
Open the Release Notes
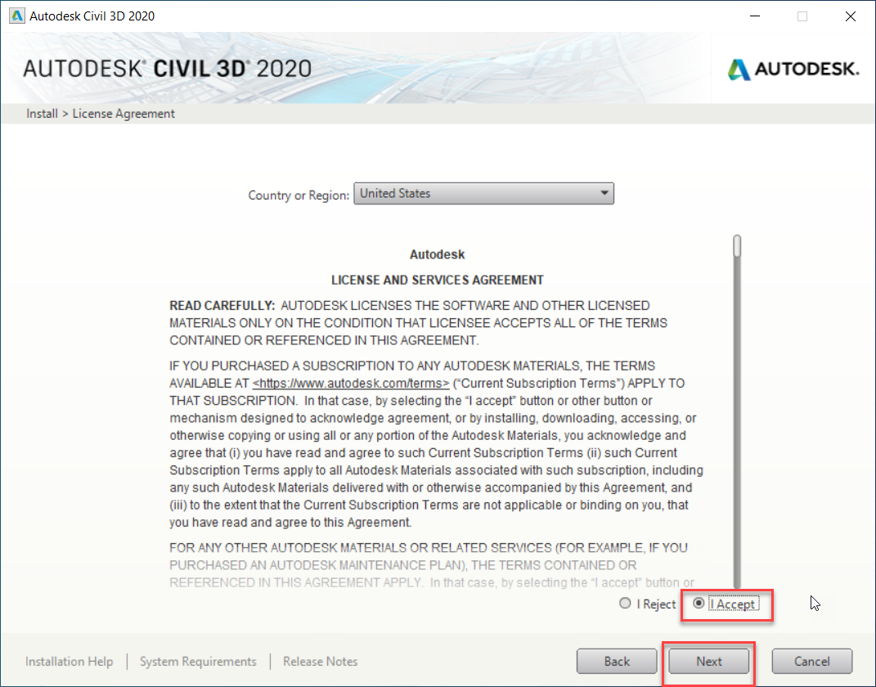point(320,661)
